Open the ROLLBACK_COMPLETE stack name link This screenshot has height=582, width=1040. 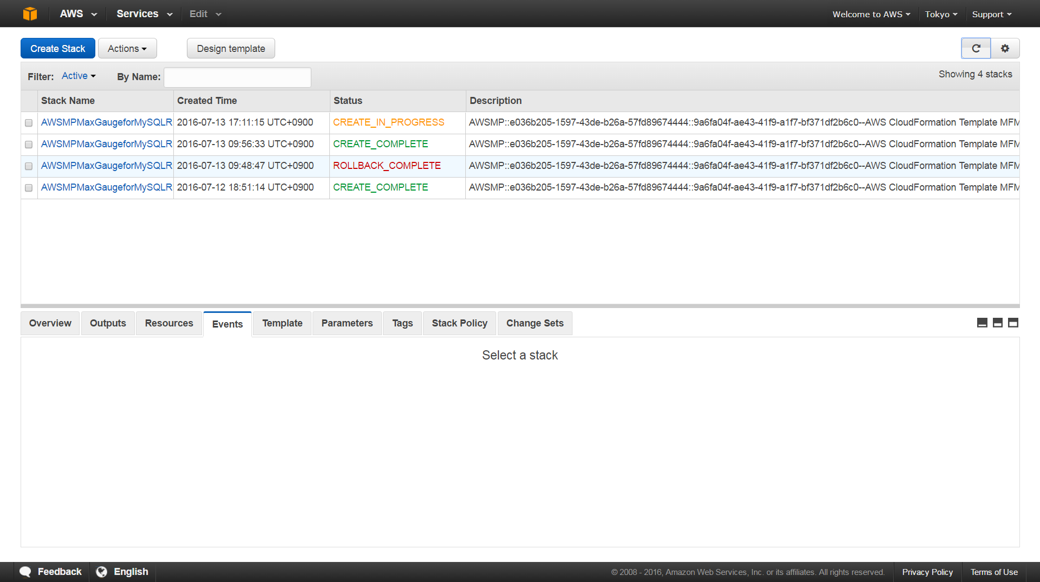[x=107, y=166]
